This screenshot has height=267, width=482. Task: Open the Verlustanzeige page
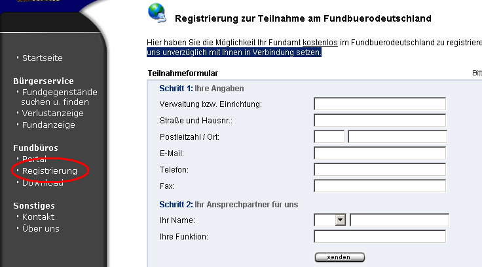point(53,113)
